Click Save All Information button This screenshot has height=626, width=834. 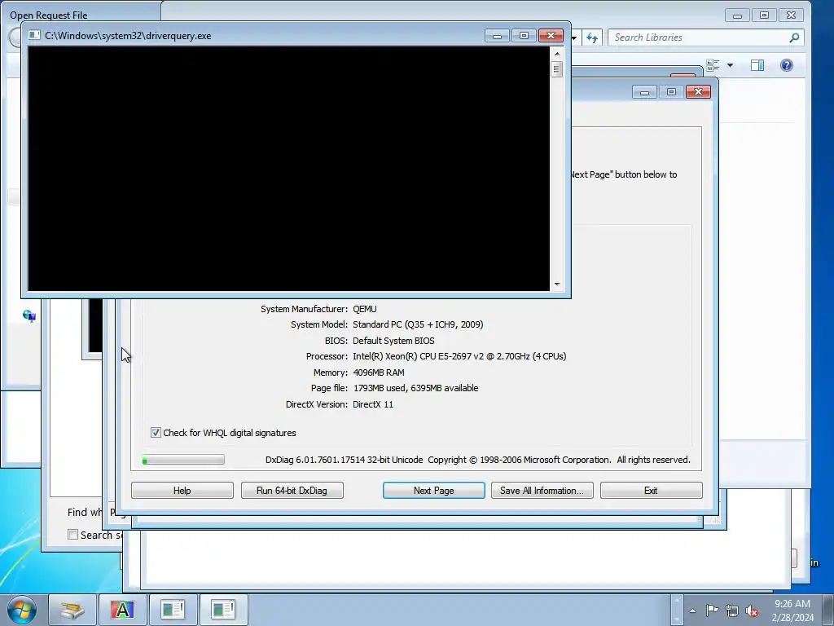542,490
